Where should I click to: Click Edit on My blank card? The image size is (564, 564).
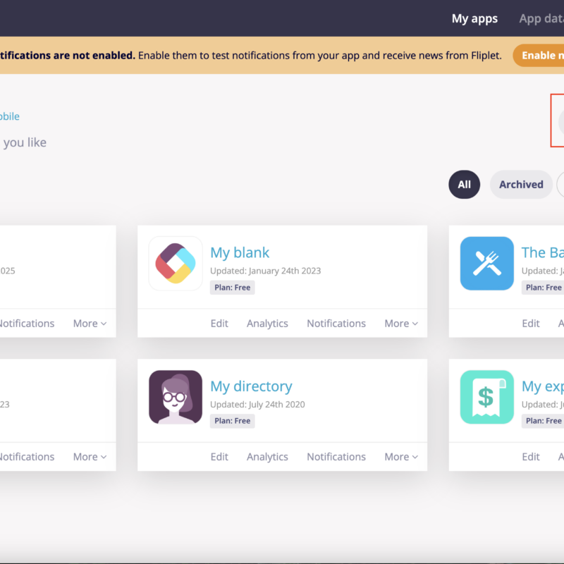click(x=219, y=324)
